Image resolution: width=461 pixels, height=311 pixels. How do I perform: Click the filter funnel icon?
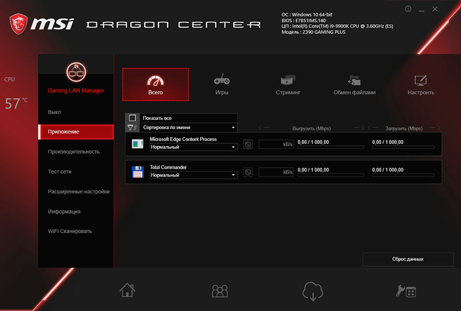(133, 128)
